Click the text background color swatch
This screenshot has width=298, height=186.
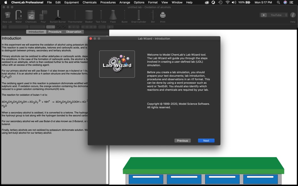(64, 27)
